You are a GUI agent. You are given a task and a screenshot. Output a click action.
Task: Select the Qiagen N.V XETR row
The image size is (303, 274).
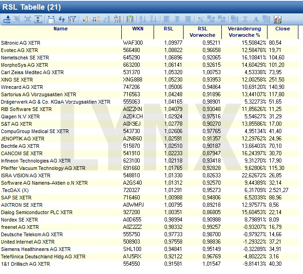149,117
